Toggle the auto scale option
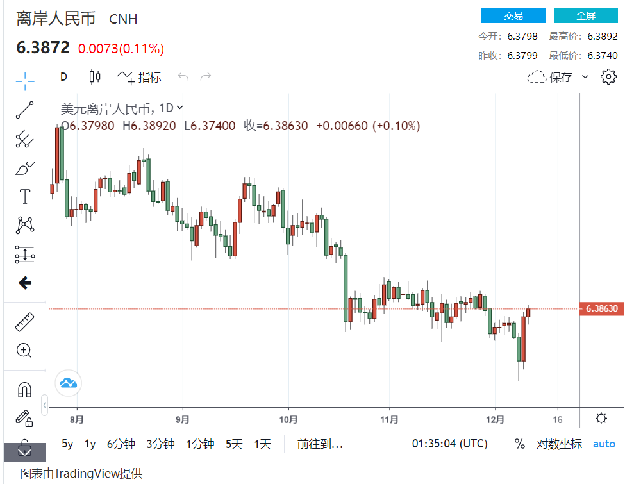 604,444
